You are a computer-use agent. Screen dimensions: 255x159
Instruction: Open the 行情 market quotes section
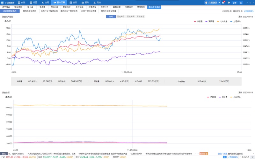coord(33,2)
